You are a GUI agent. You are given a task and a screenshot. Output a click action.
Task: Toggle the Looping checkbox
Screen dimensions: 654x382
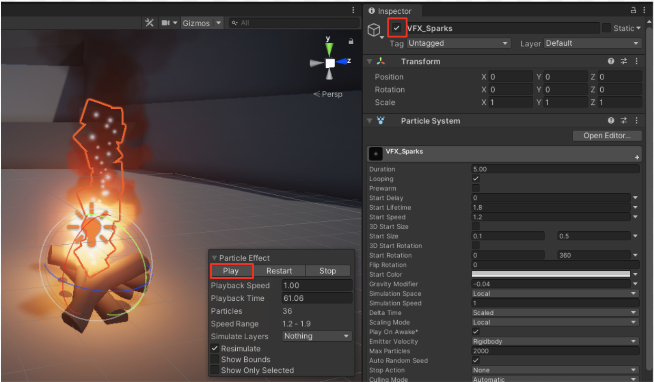476,179
